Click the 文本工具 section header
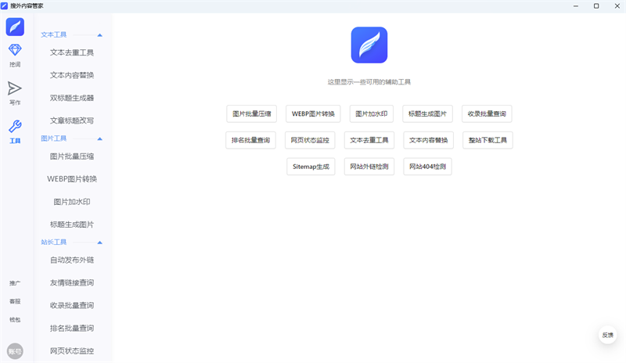Viewport: 626px width, 363px height. pyautogui.click(x=53, y=34)
